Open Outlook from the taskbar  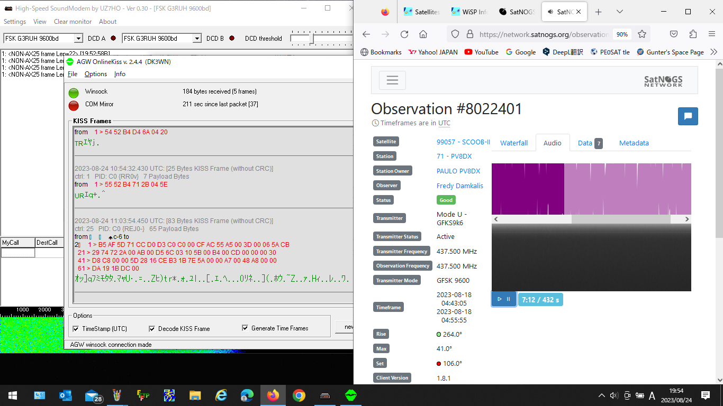pos(66,395)
